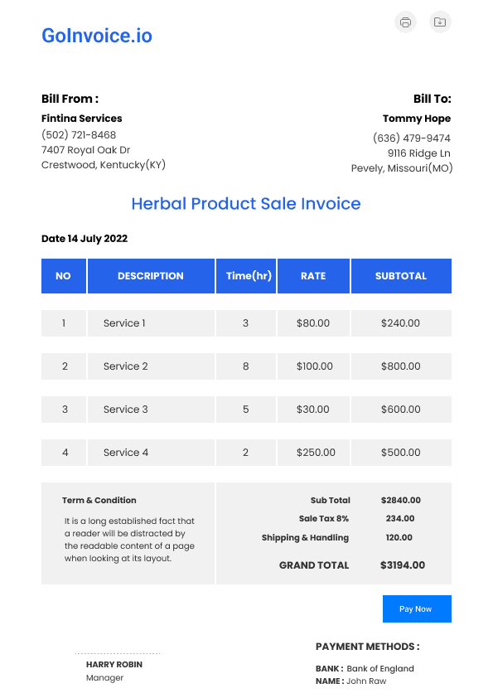
Task: Click the Tommy Hope recipient name
Action: click(417, 119)
